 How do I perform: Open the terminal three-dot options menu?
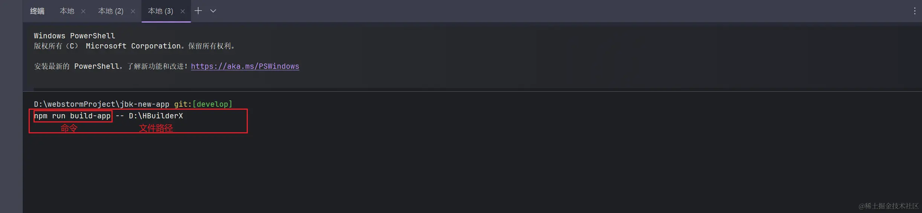point(914,11)
